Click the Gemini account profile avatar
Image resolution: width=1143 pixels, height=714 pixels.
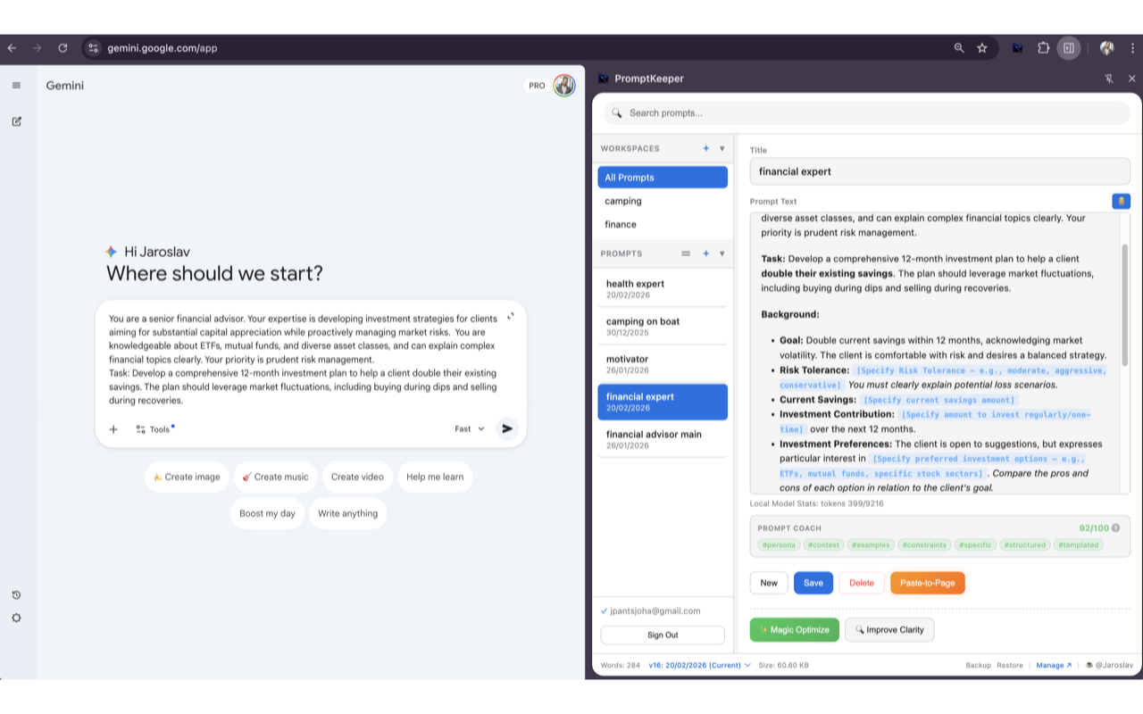point(564,86)
